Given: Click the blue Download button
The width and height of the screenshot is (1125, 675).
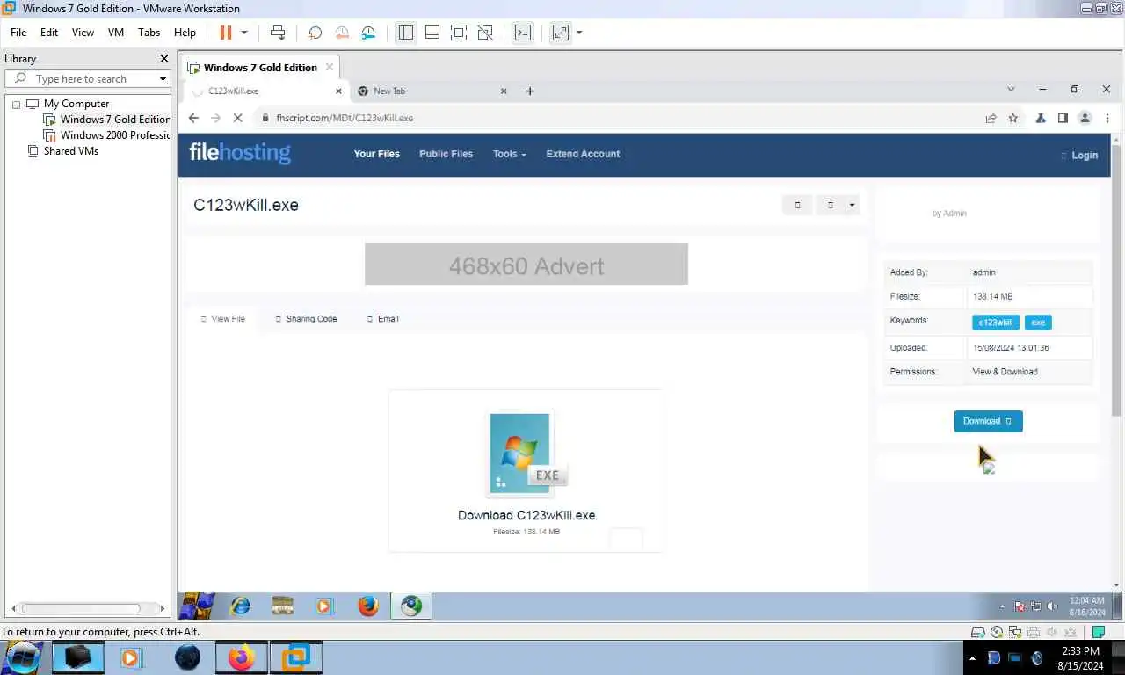Looking at the screenshot, I should pos(988,421).
